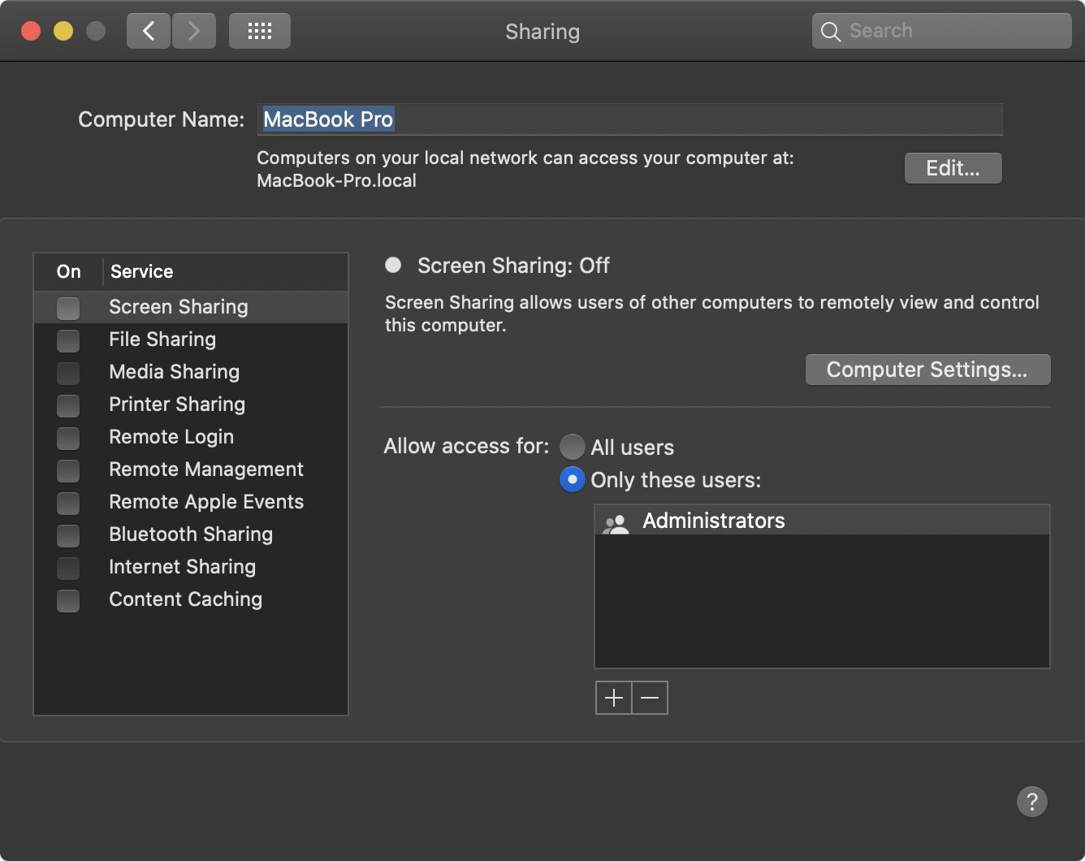
Task: Select the All users radio button
Action: coord(573,447)
